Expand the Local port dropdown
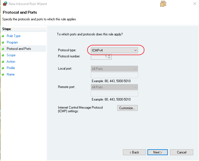This screenshot has height=161, width=199. (x=114, y=69)
